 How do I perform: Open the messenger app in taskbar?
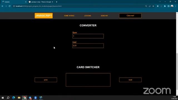pos(30,97)
